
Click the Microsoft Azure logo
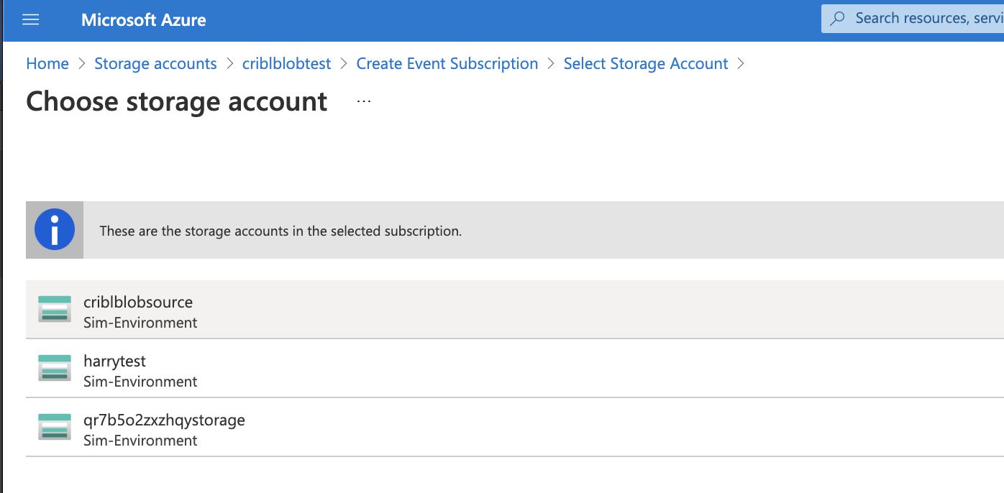click(143, 19)
